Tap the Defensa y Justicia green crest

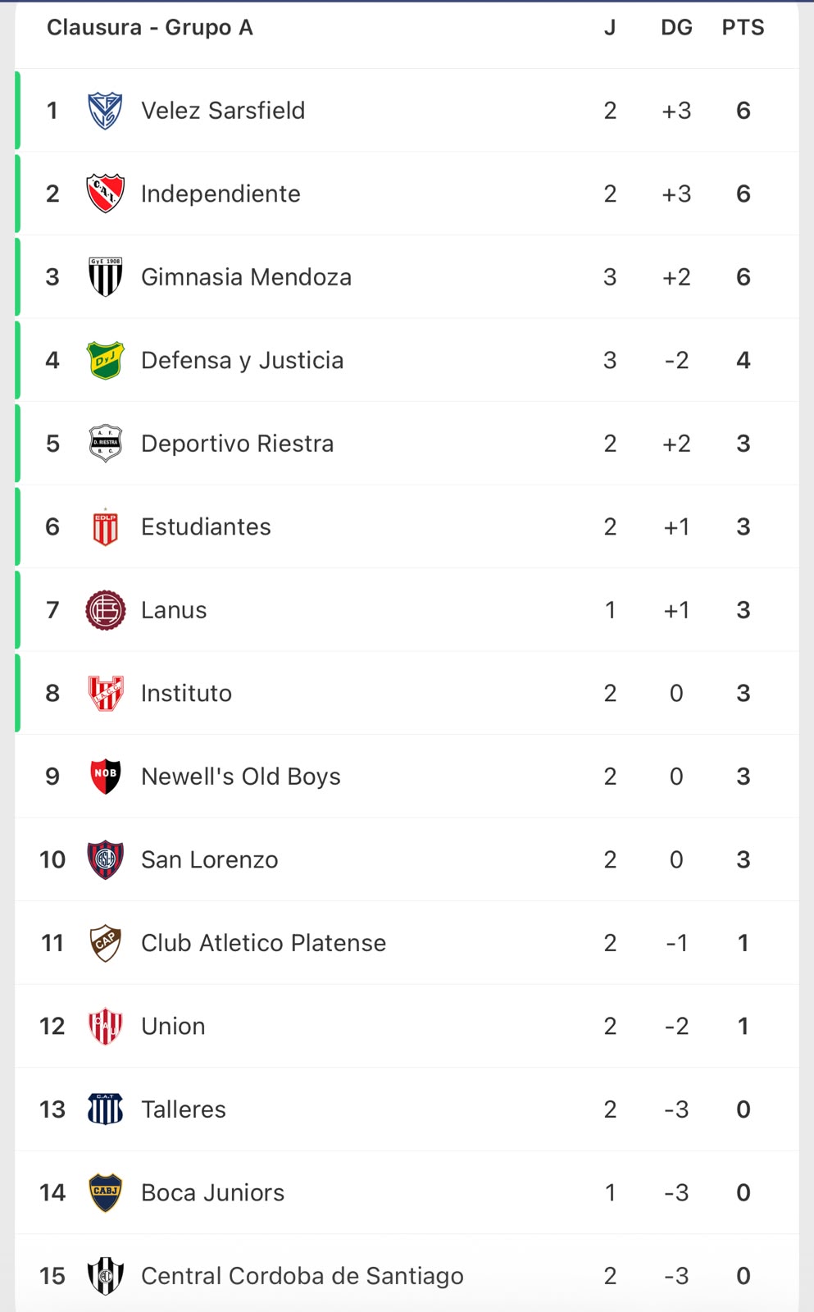(105, 360)
